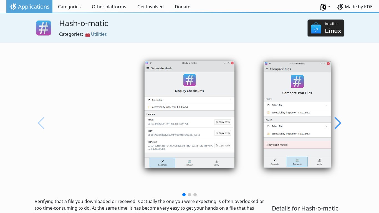Click Select file row under File 1
379x213 pixels.
[x=297, y=105]
